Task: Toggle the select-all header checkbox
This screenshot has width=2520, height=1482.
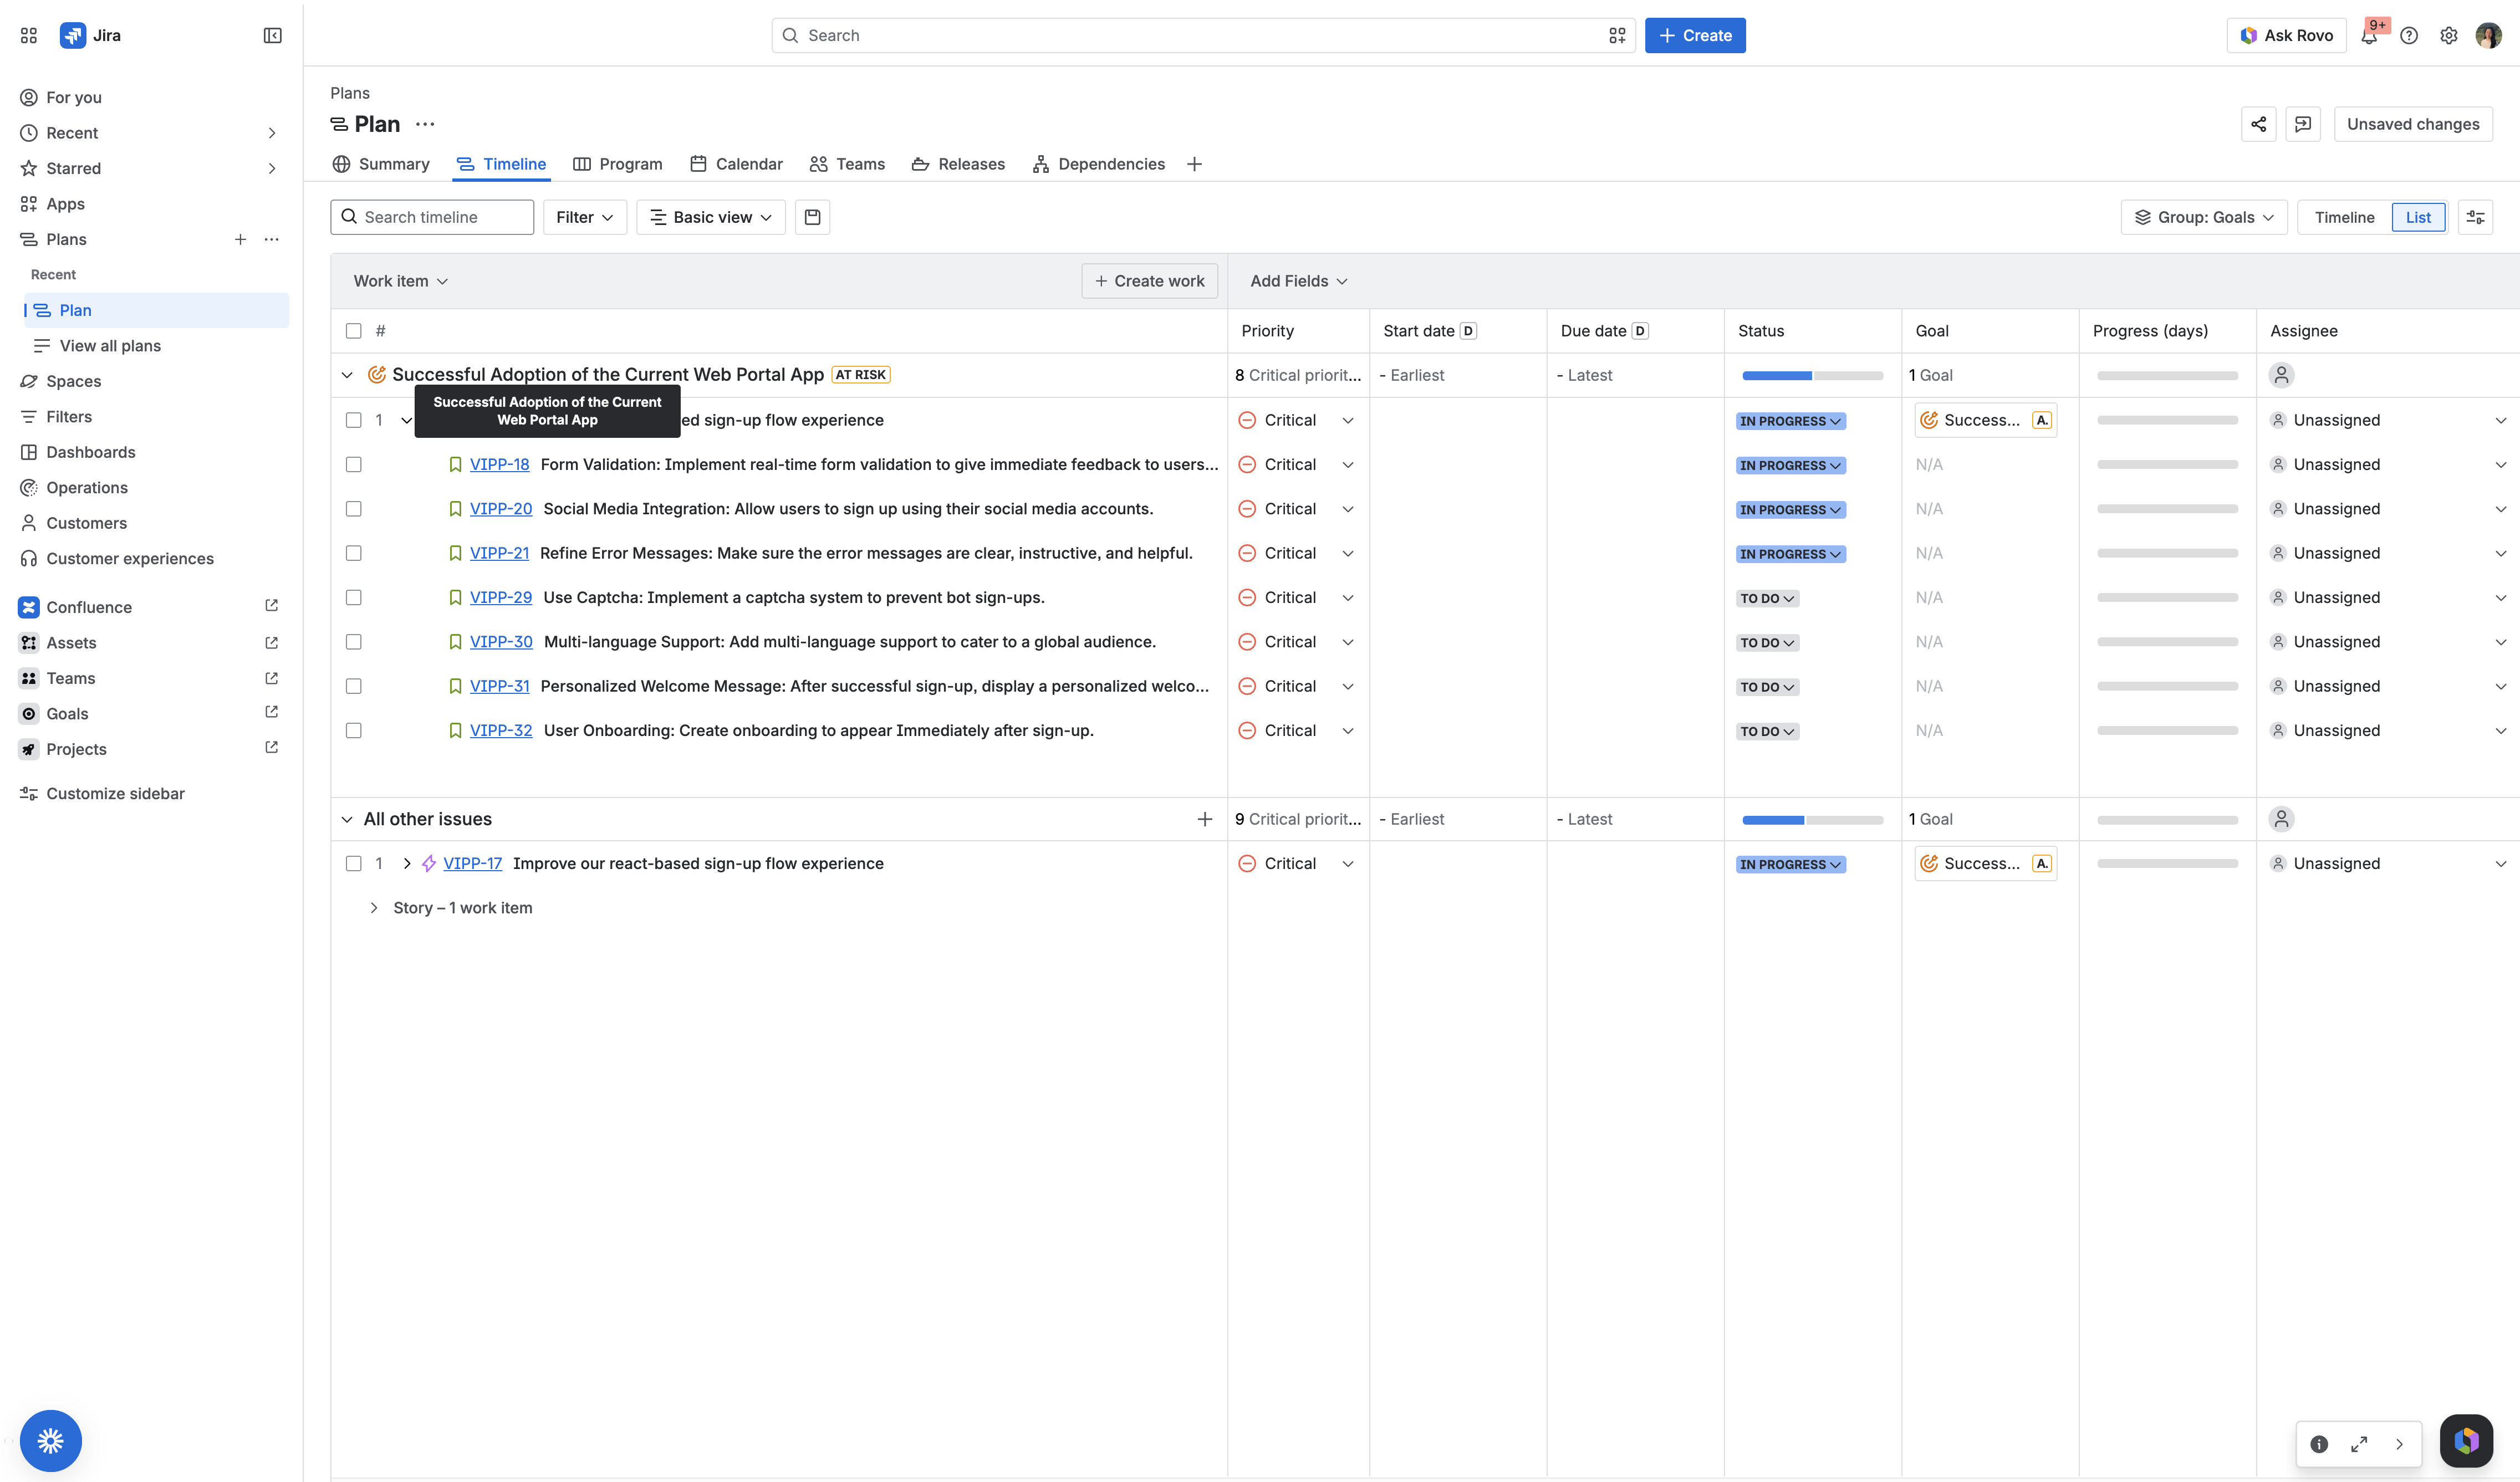Action: tap(353, 331)
